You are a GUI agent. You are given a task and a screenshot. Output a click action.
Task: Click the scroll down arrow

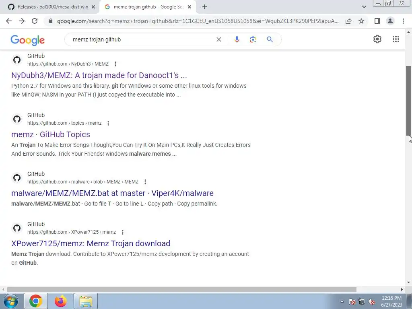[408, 282]
